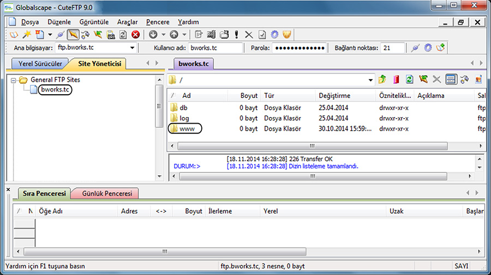
Task: Click the Bağlantı noktası port field
Action: click(392, 48)
